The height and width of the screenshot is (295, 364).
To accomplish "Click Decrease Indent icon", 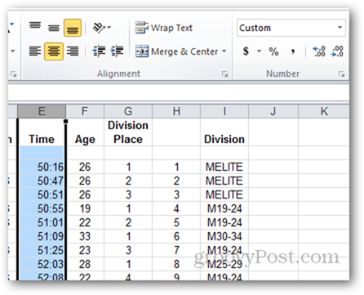I will (99, 51).
